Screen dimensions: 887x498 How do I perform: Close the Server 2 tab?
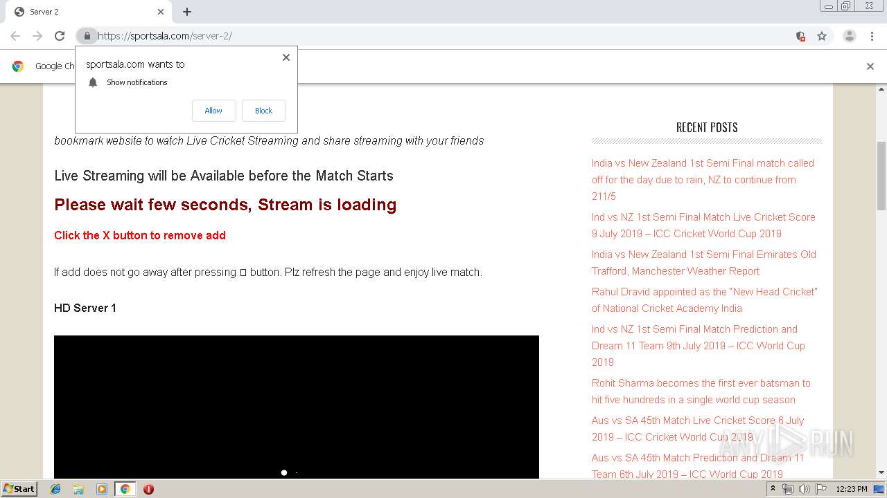point(161,12)
